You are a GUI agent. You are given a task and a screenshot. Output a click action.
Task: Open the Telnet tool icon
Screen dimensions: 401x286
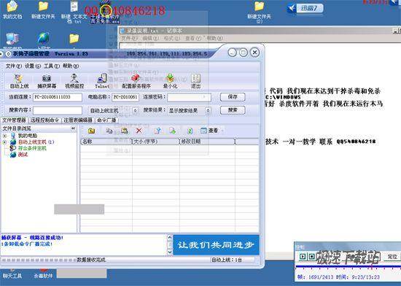[102, 81]
